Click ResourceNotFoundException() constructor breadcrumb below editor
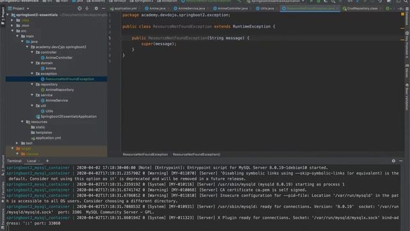The height and width of the screenshot is (231, 410). [197, 155]
